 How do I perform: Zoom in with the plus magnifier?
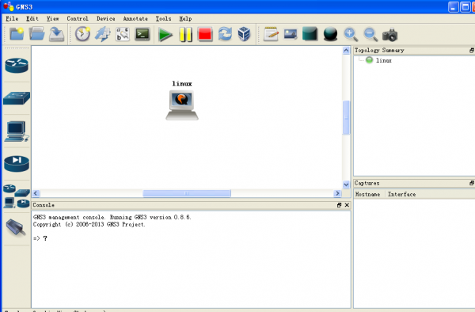point(351,35)
